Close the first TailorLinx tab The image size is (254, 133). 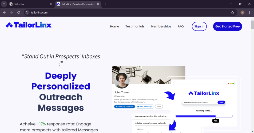point(51,4)
